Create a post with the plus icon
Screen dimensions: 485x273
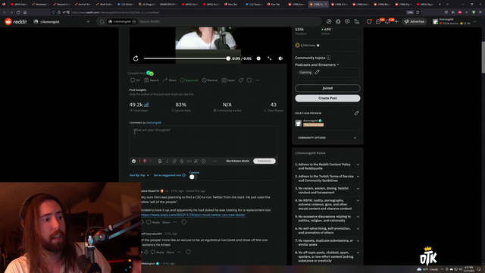[x=396, y=22]
